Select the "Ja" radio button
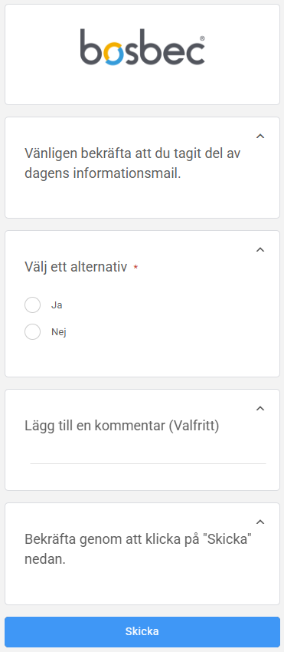The image size is (284, 652). click(32, 305)
